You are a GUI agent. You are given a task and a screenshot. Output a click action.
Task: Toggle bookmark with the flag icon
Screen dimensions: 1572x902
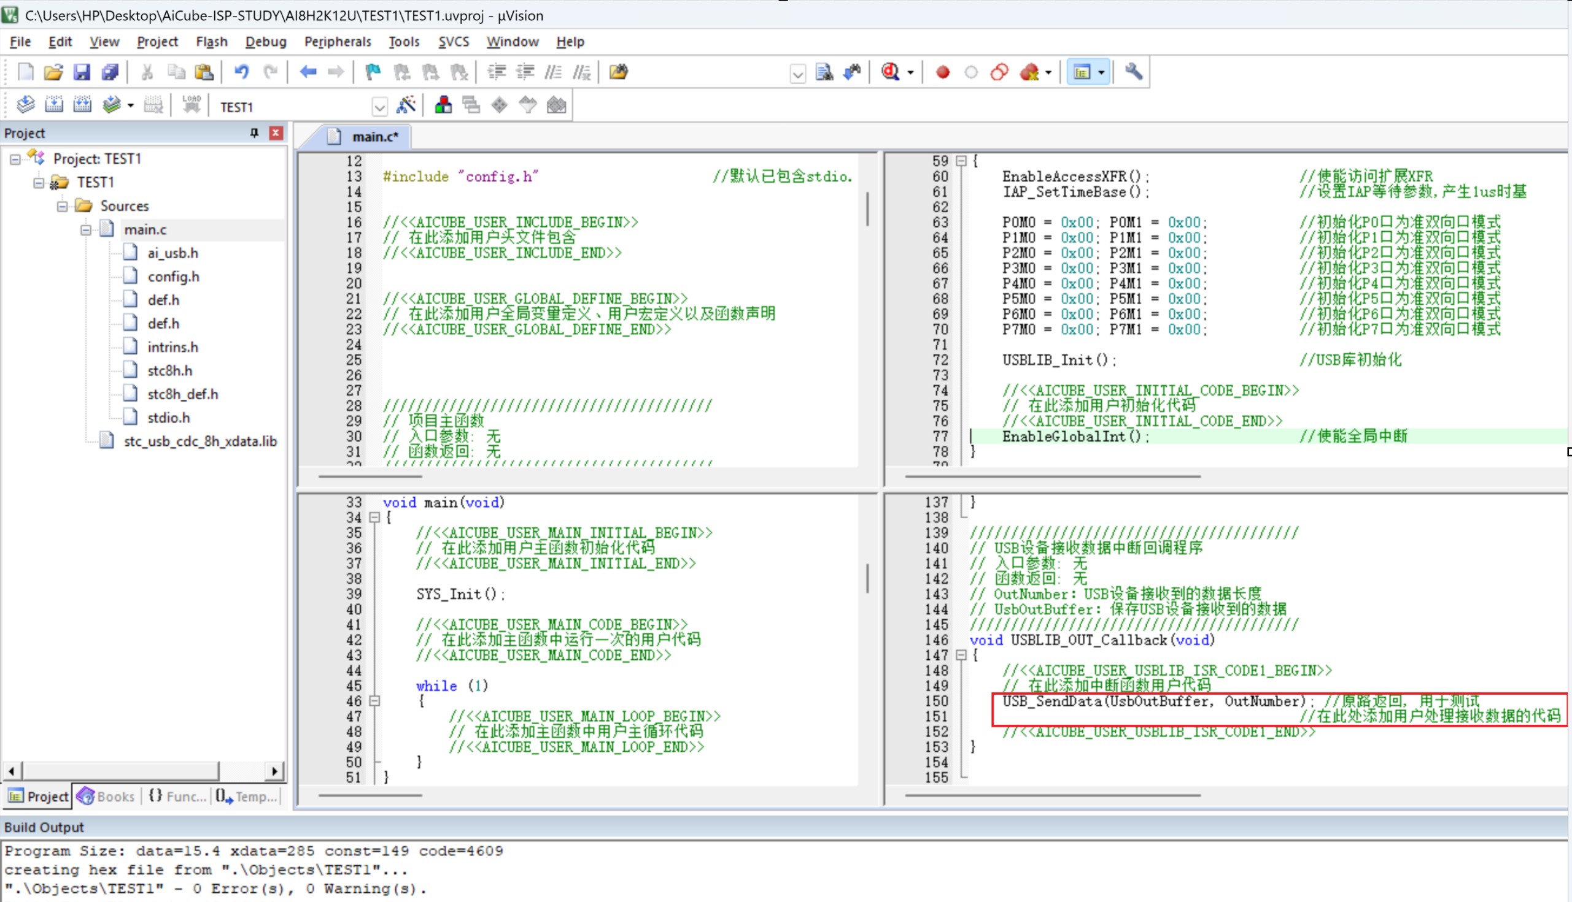click(373, 72)
